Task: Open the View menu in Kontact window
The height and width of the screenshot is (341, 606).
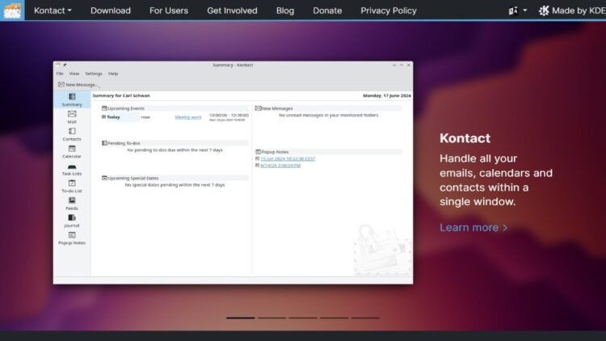Action: [x=74, y=74]
